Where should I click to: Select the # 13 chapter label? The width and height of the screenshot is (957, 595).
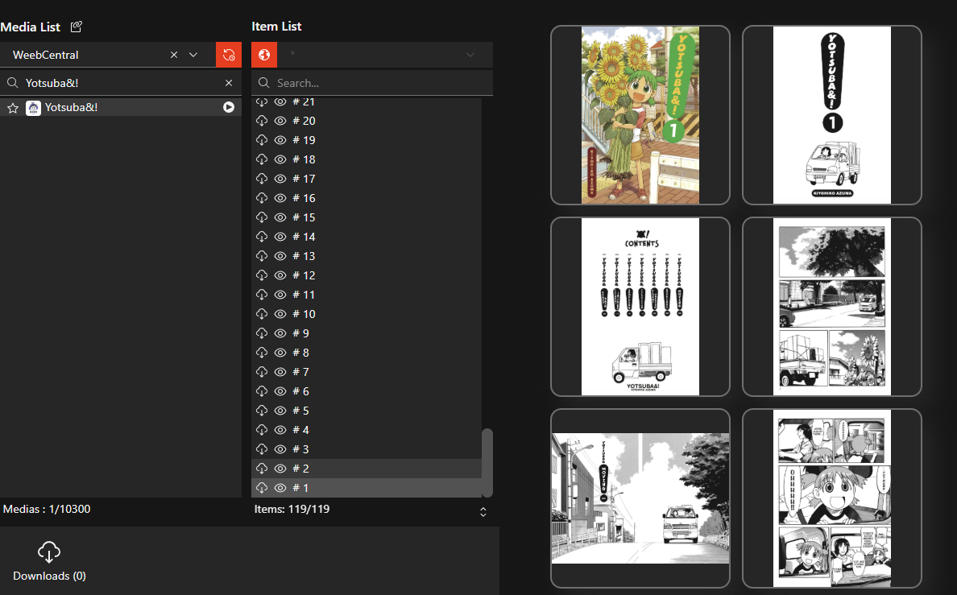point(304,256)
